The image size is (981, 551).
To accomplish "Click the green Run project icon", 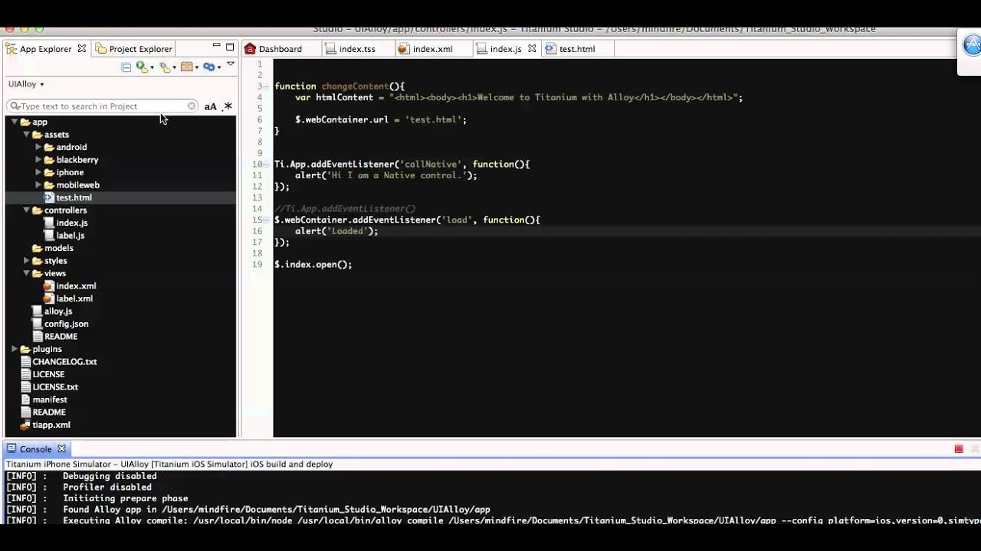I will coord(141,67).
